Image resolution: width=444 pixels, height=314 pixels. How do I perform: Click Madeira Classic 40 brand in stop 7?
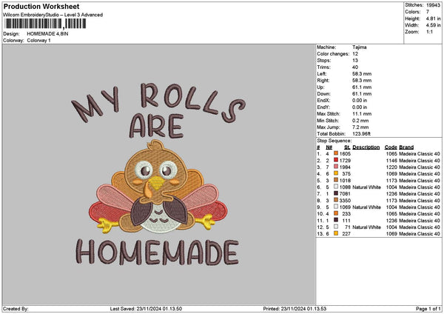420,194
